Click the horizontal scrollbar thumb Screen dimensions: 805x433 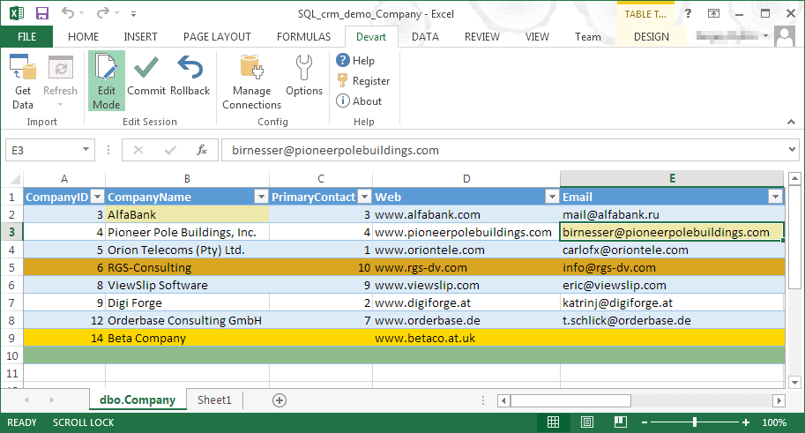click(570, 400)
